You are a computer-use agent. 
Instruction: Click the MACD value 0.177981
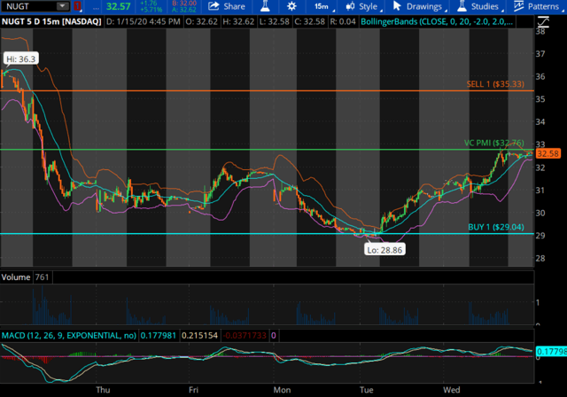click(x=158, y=336)
